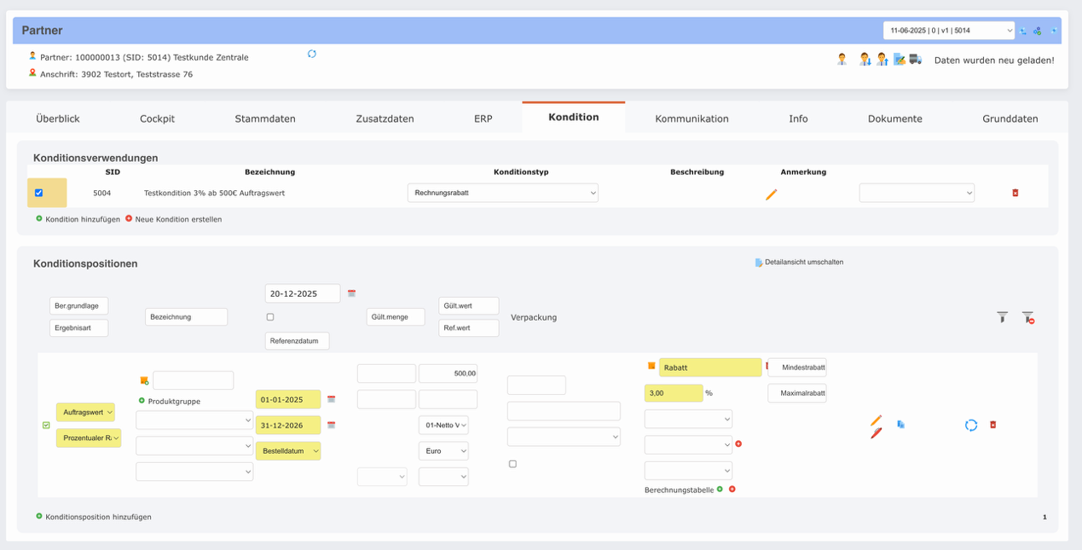Open the Konditionstyp dropdown showing Rechnungsrabatt

[502, 192]
